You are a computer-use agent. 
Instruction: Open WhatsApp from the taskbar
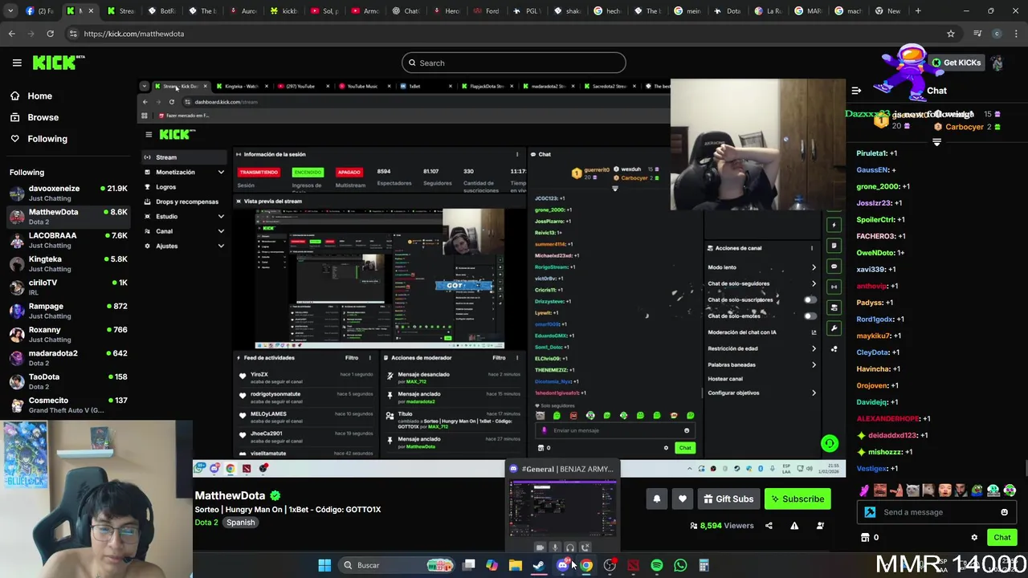[x=680, y=565]
